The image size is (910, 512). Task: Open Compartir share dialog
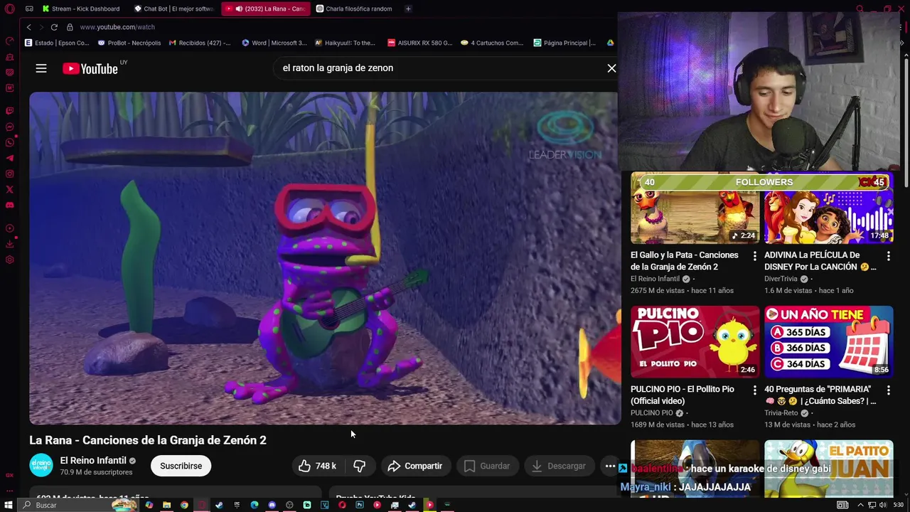[x=415, y=466]
